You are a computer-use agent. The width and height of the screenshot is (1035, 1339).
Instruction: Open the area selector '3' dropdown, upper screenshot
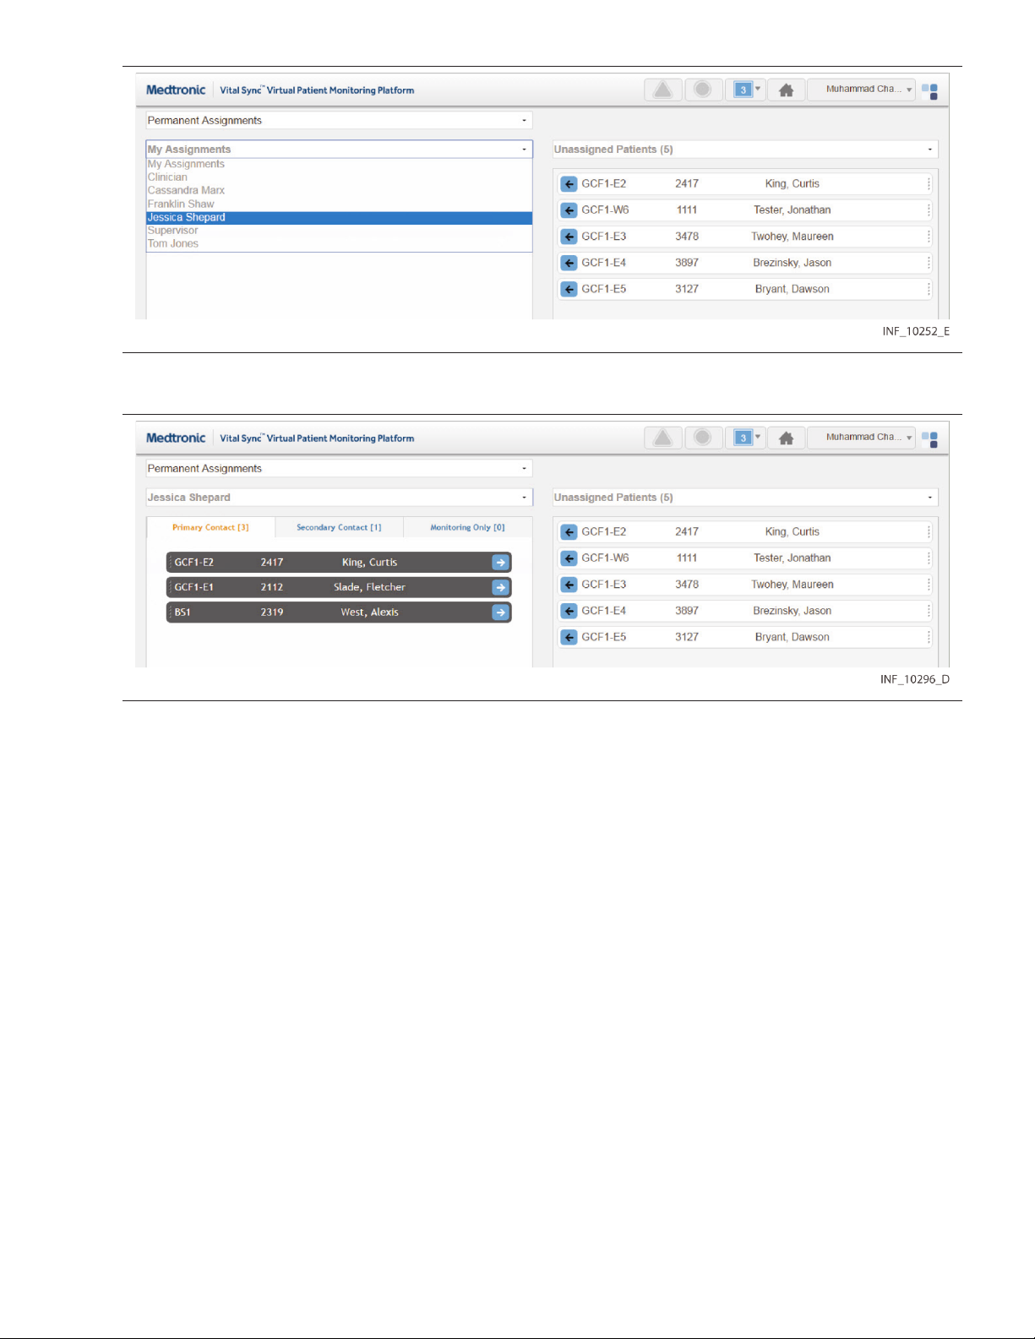tap(746, 90)
